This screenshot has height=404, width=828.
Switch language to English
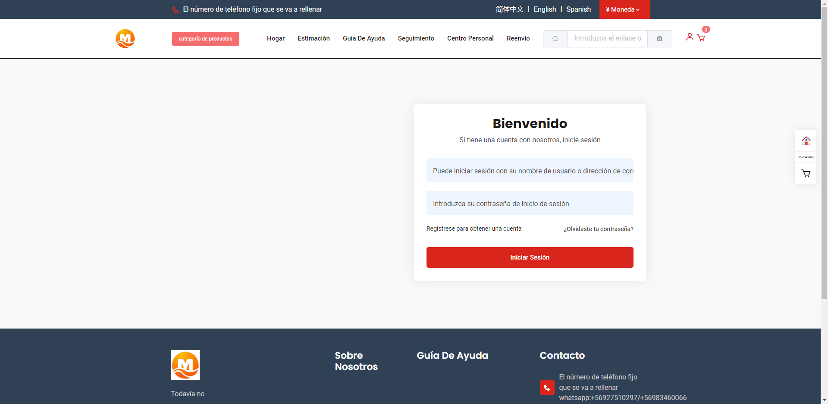[x=545, y=9]
